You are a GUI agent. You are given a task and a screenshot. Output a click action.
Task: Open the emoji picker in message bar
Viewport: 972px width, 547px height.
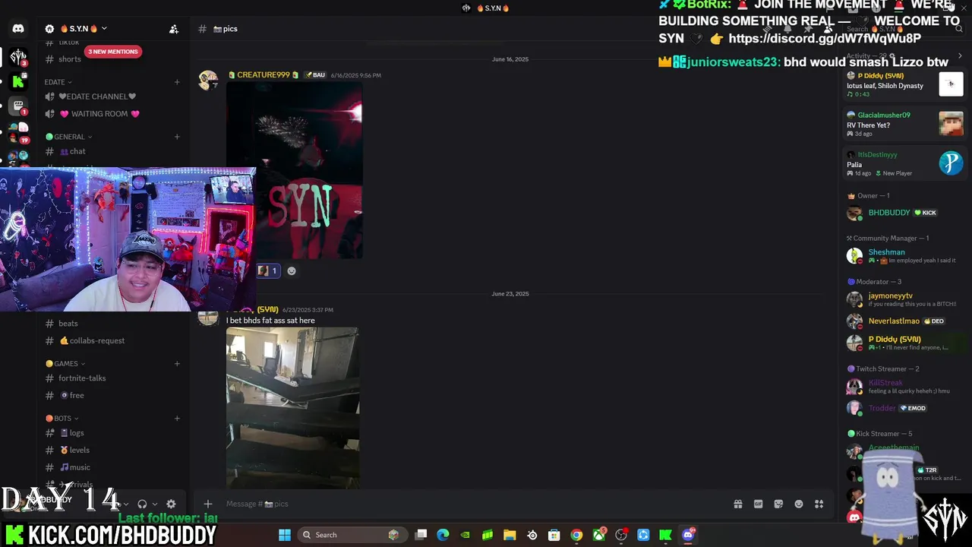(799, 504)
